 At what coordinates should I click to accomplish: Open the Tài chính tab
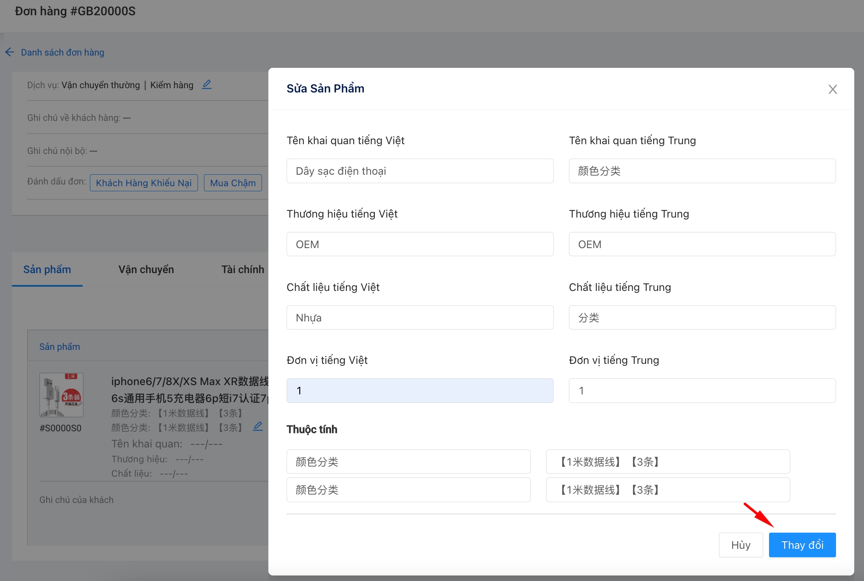[242, 269]
